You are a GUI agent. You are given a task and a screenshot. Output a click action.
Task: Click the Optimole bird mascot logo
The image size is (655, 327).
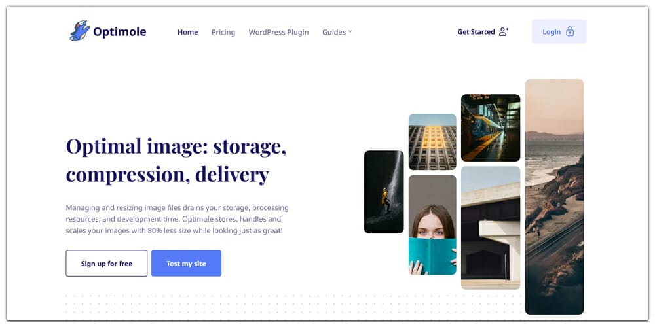79,31
